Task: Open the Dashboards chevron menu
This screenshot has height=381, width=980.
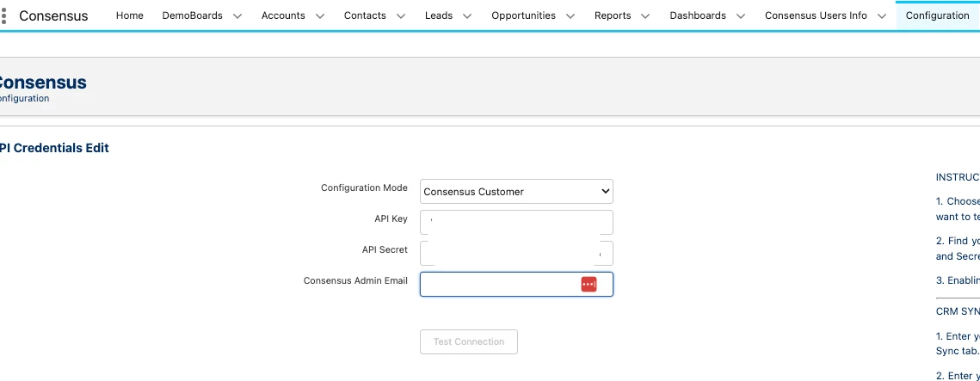Action: click(x=741, y=15)
